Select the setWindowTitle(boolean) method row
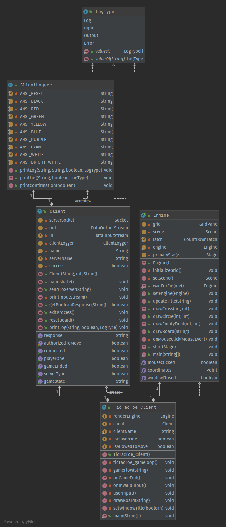 coord(138,508)
